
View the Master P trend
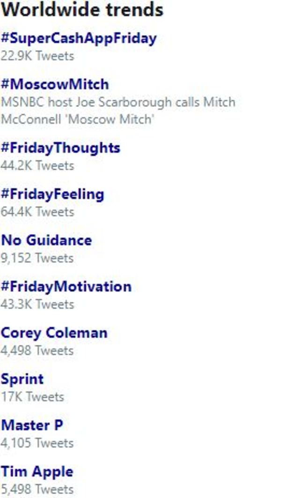click(32, 425)
